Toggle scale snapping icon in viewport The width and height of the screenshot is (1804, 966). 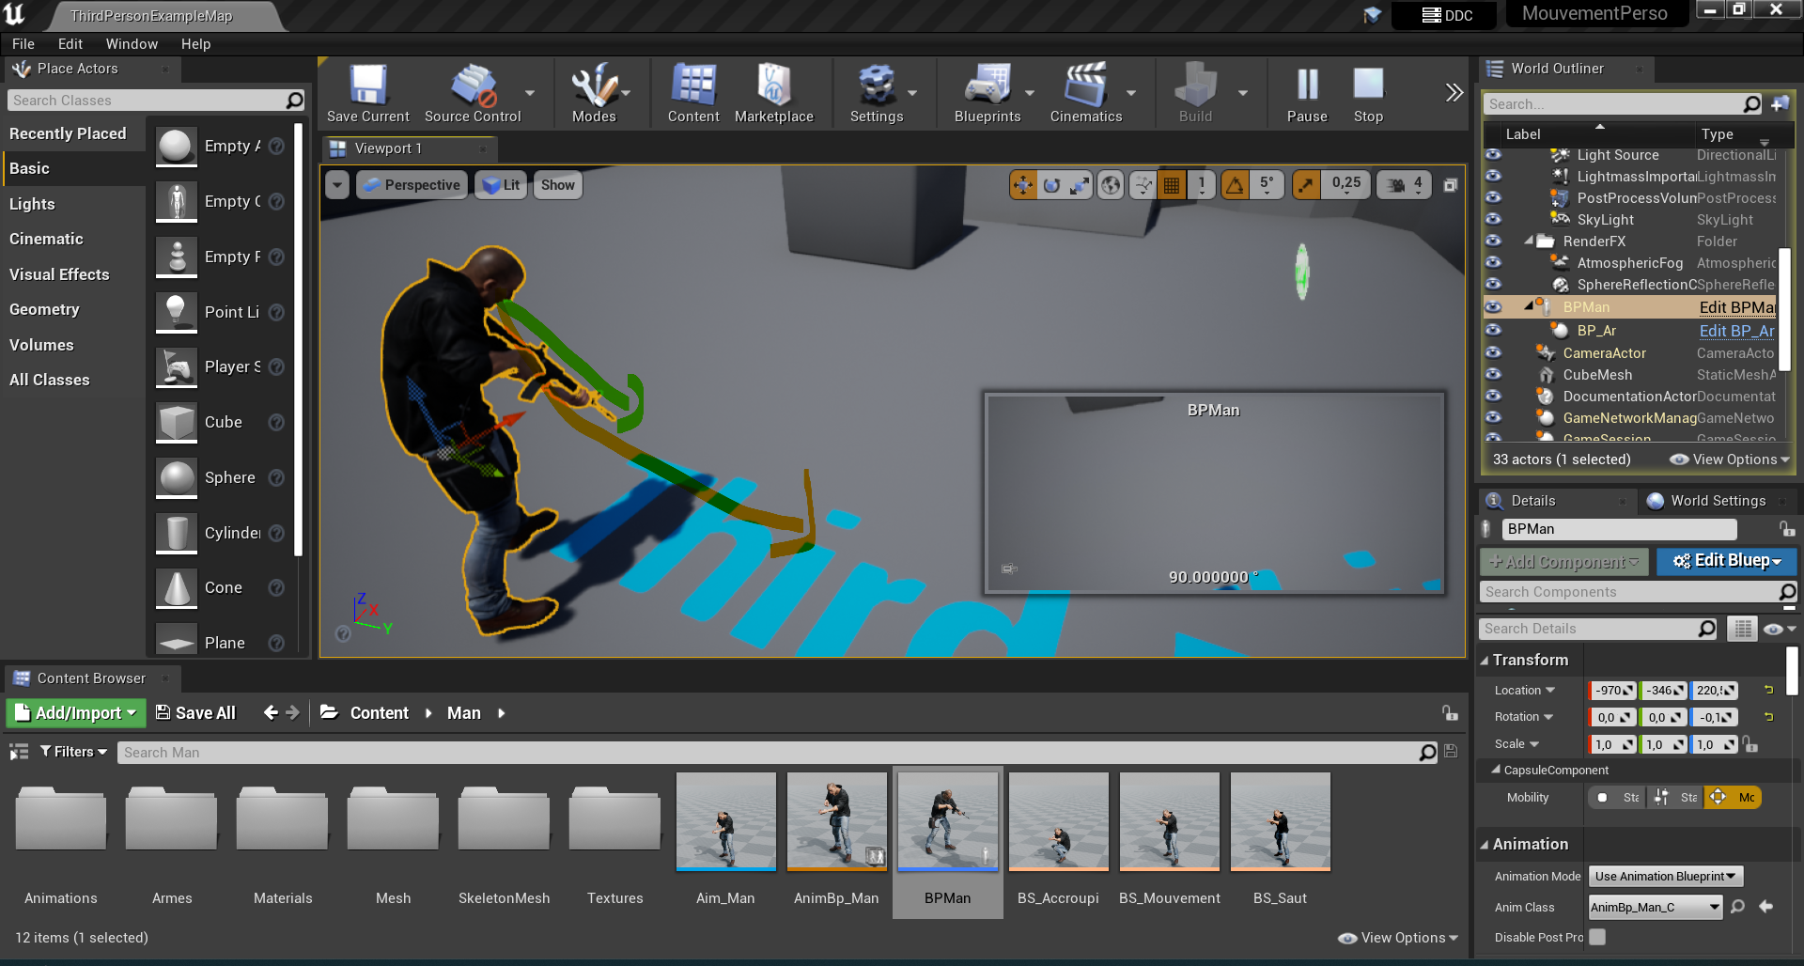1306,185
